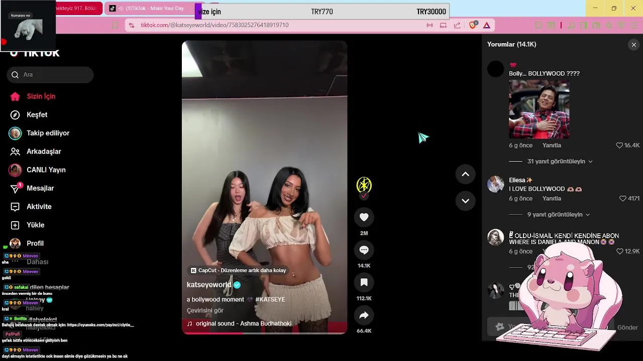643x361 pixels.
Task: Open the site settings icon beside URL
Action: click(x=131, y=25)
